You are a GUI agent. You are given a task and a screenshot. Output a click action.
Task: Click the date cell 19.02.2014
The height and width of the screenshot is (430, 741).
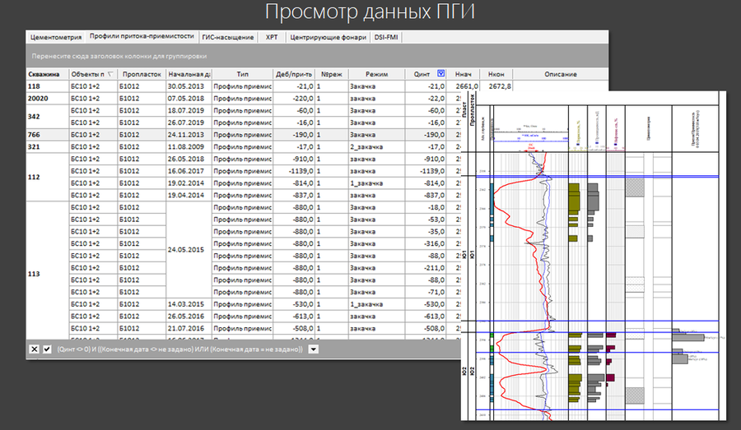(189, 183)
